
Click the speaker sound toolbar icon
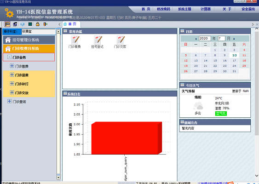tap(23, 24)
